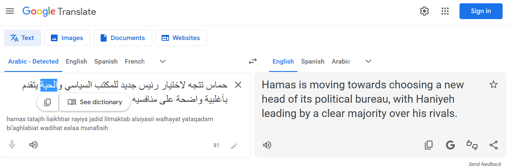
Task: Share the translation
Action: 494,145
